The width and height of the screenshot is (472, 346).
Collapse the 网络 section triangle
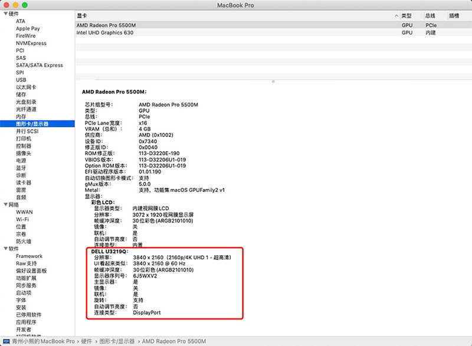5,204
